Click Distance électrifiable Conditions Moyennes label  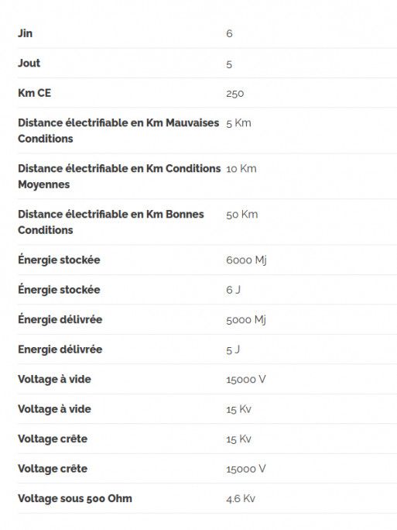point(119,176)
